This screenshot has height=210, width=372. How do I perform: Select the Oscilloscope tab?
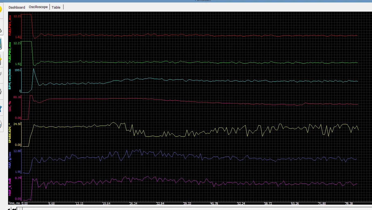[38, 7]
